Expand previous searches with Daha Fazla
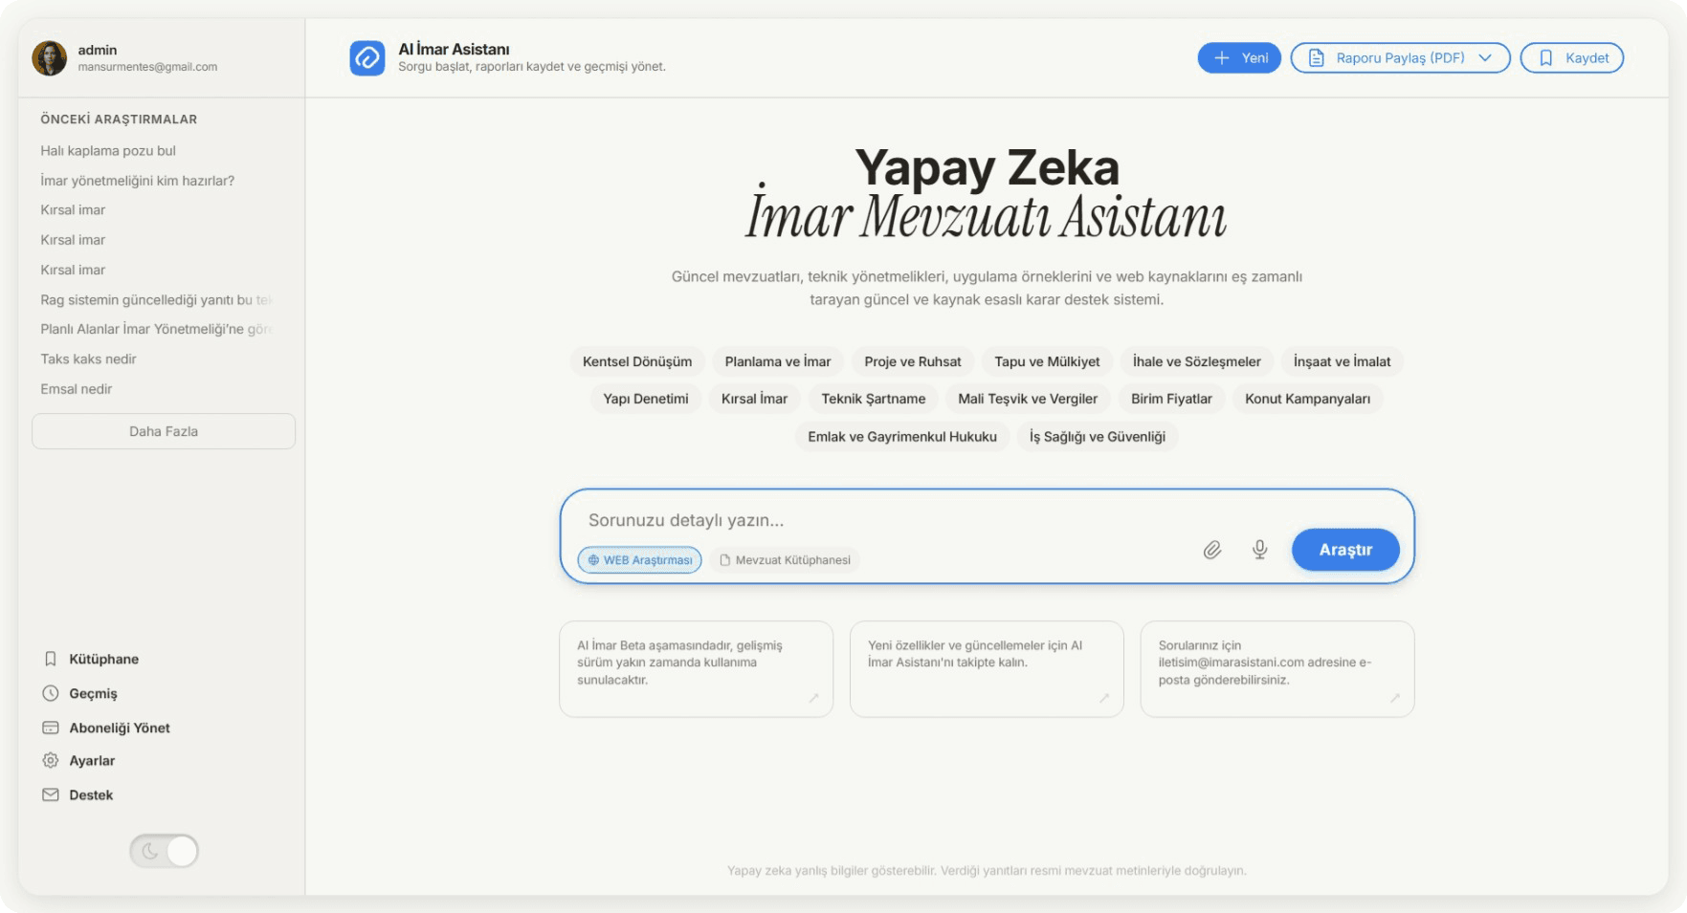 [x=164, y=431]
